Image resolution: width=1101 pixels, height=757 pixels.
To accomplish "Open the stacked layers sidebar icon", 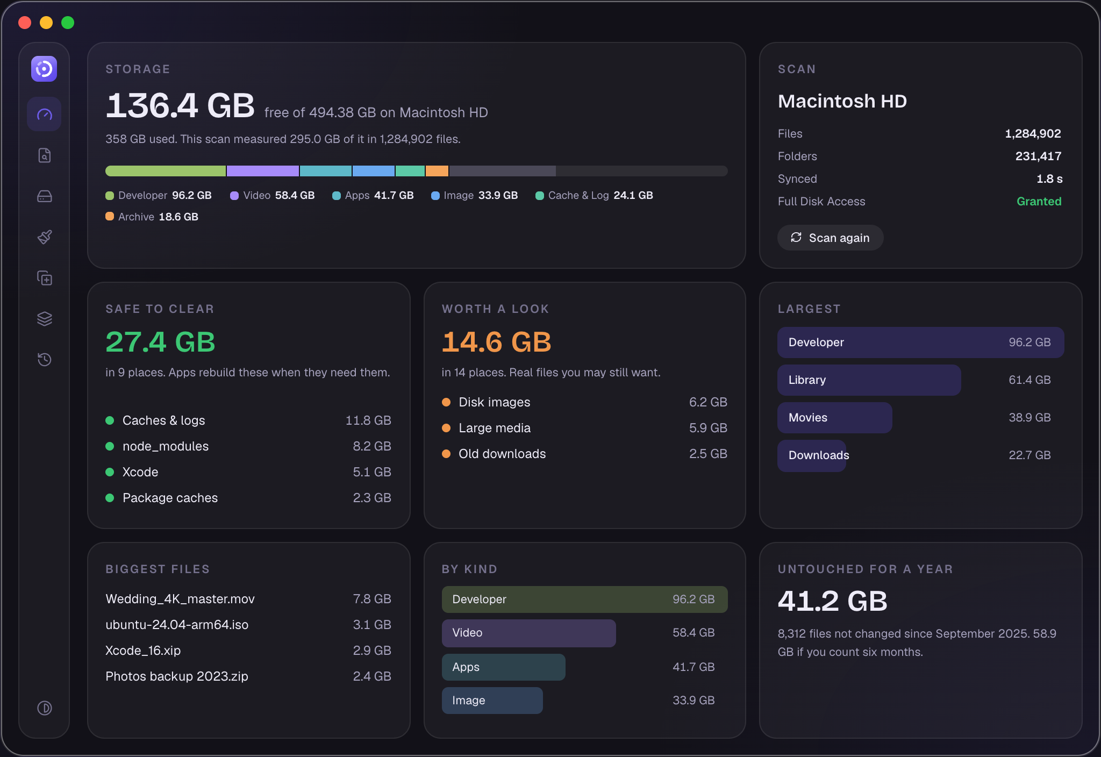I will 44,319.
